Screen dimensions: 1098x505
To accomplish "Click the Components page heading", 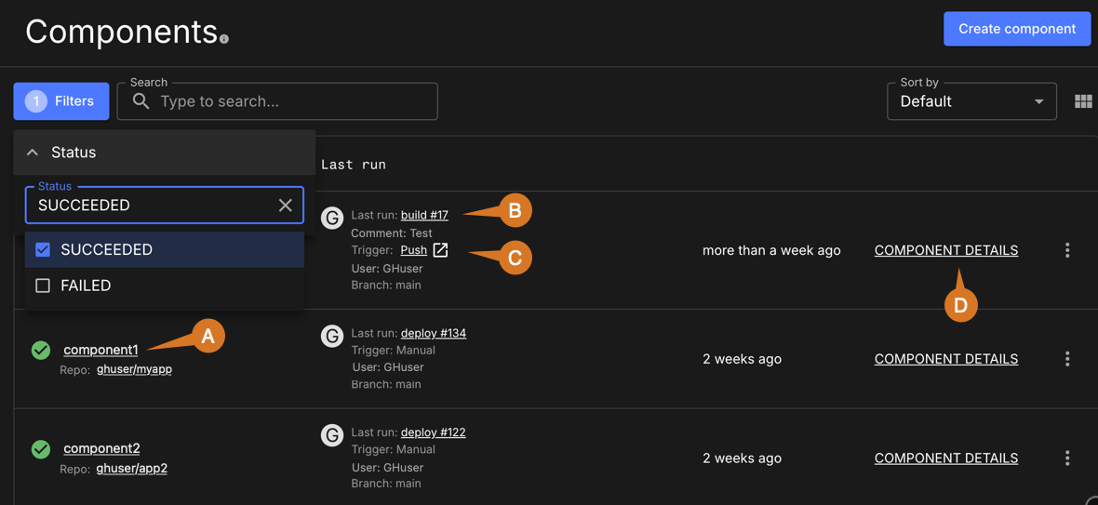I will click(x=121, y=31).
